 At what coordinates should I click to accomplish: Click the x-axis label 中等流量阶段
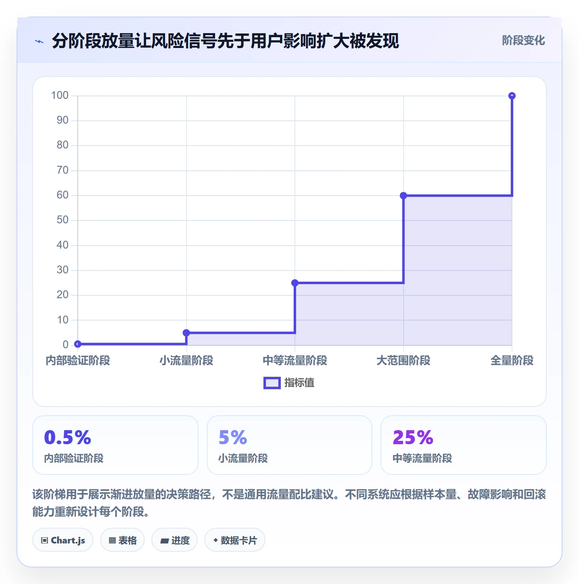click(x=295, y=361)
